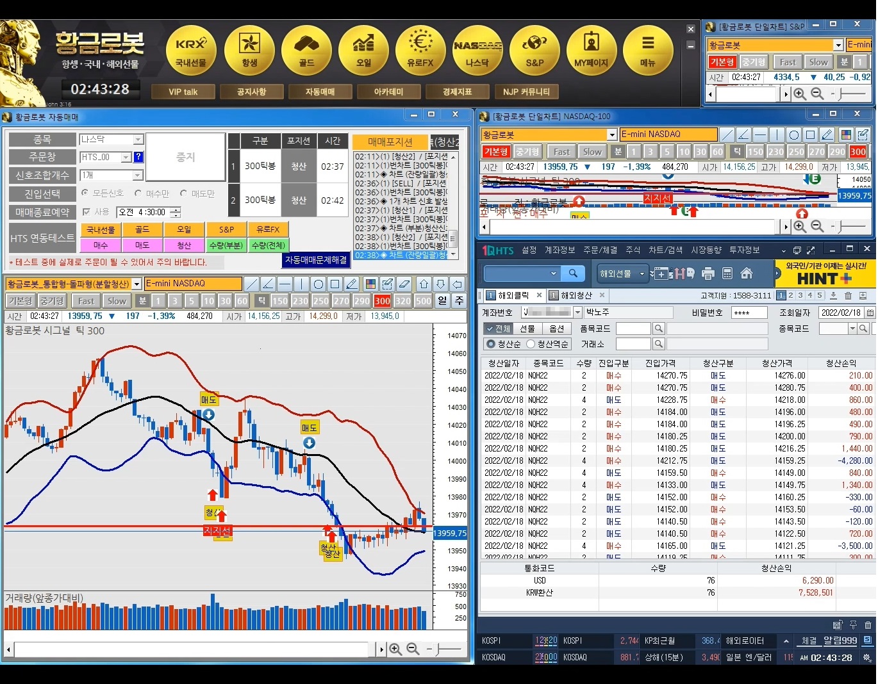This screenshot has height=684, width=878.
Task: Open the 주문/체결 menu in 1Q HTS
Action: click(x=600, y=250)
